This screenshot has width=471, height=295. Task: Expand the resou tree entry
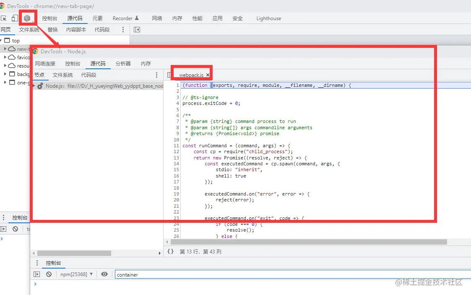coord(5,65)
